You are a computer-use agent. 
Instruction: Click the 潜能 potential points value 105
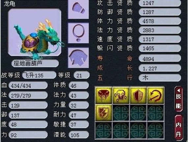coord(79,135)
